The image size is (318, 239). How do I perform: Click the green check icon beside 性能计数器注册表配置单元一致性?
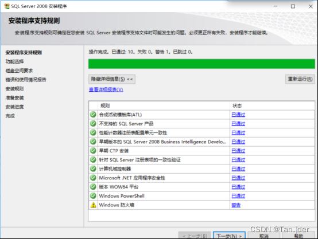[93, 132]
